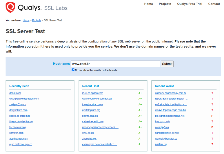This screenshot has width=224, height=154.
Task: Open bat.tfe.skat.dk link
Action: (90, 116)
